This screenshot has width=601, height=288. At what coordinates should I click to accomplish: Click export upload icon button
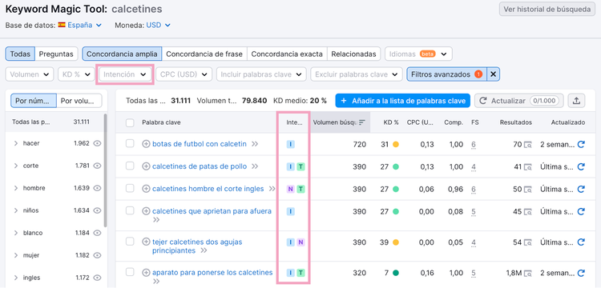coord(576,101)
